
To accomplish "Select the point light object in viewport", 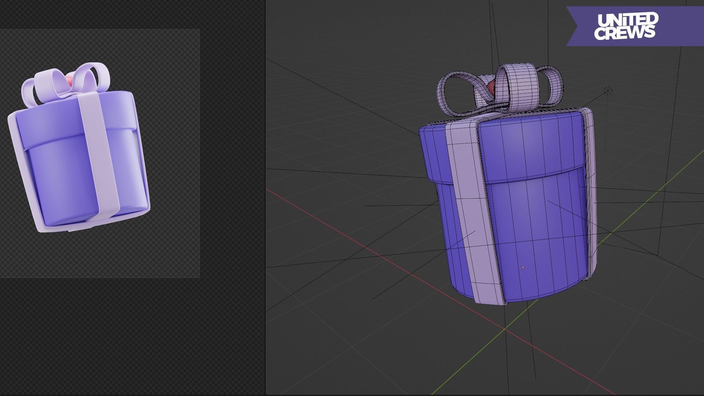I will coord(608,91).
